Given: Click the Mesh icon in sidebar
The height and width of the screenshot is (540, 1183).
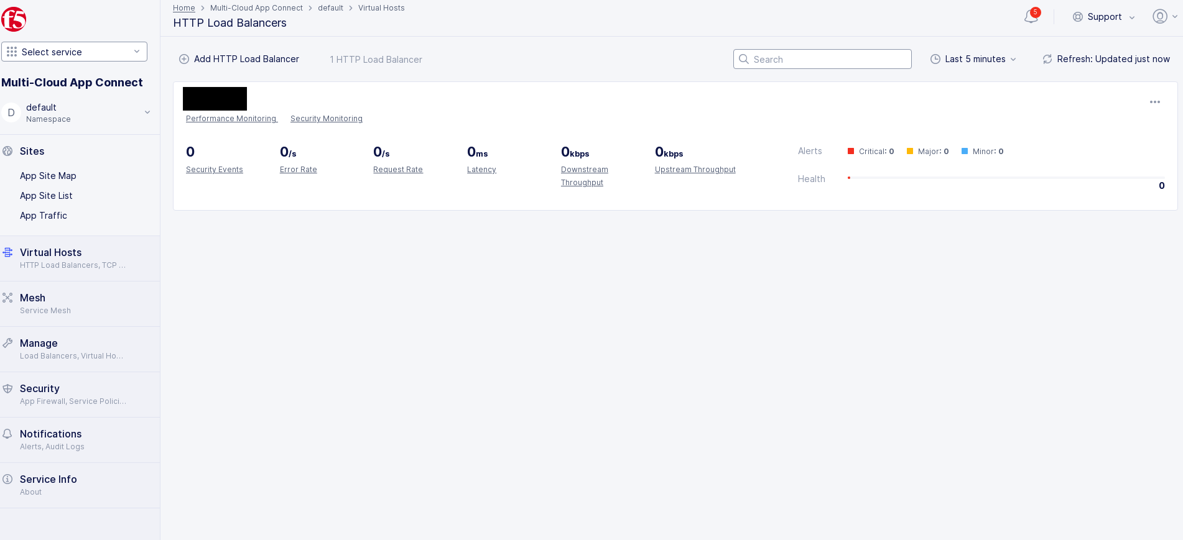Looking at the screenshot, I should point(7,298).
